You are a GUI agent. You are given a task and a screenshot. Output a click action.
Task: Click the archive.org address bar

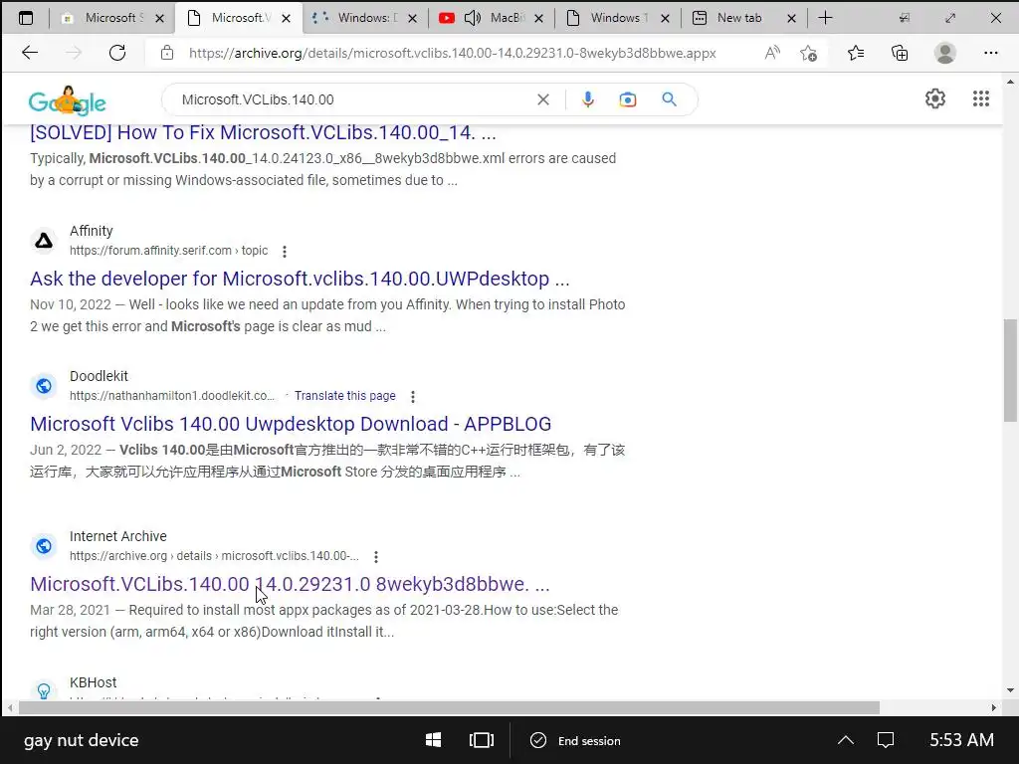pyautogui.click(x=453, y=54)
